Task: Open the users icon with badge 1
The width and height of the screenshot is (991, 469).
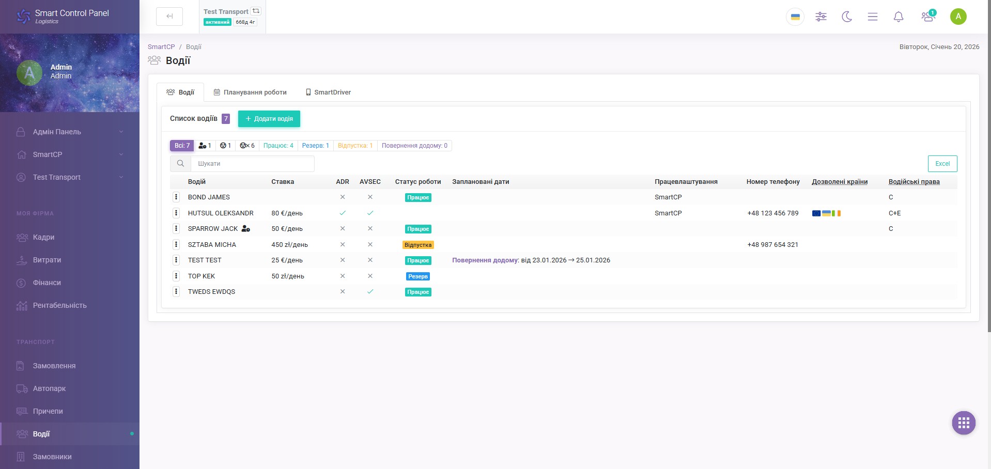Action: [928, 17]
